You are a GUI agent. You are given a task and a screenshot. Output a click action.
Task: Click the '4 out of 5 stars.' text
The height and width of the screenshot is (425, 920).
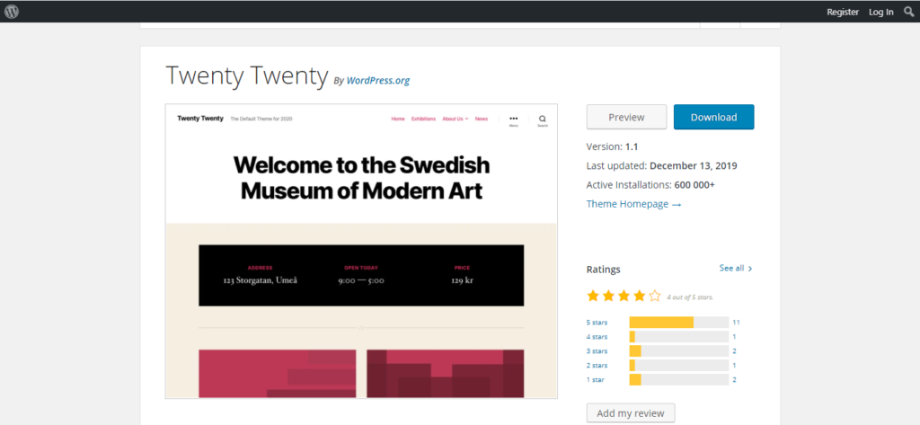pyautogui.click(x=690, y=297)
